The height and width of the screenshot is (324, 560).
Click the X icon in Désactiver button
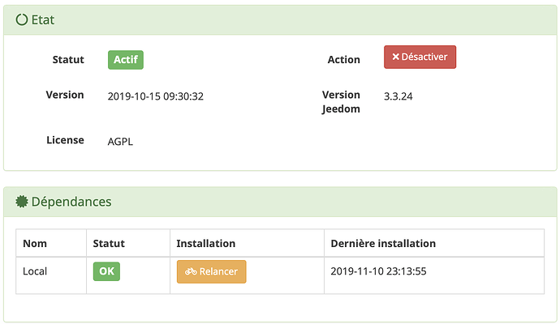click(395, 57)
